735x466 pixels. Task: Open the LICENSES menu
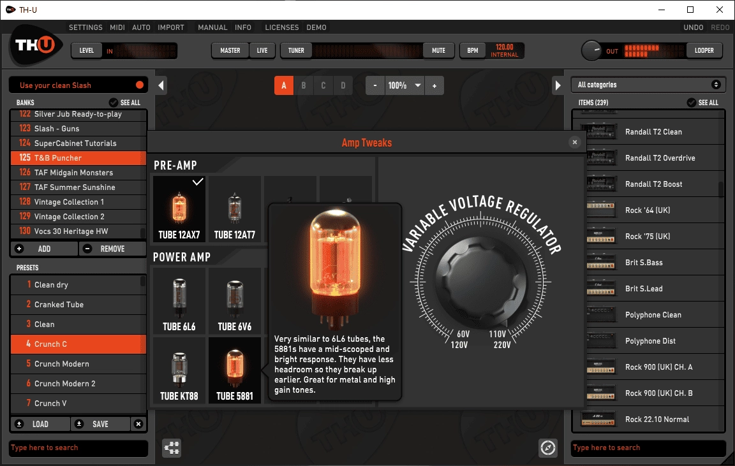(x=282, y=27)
